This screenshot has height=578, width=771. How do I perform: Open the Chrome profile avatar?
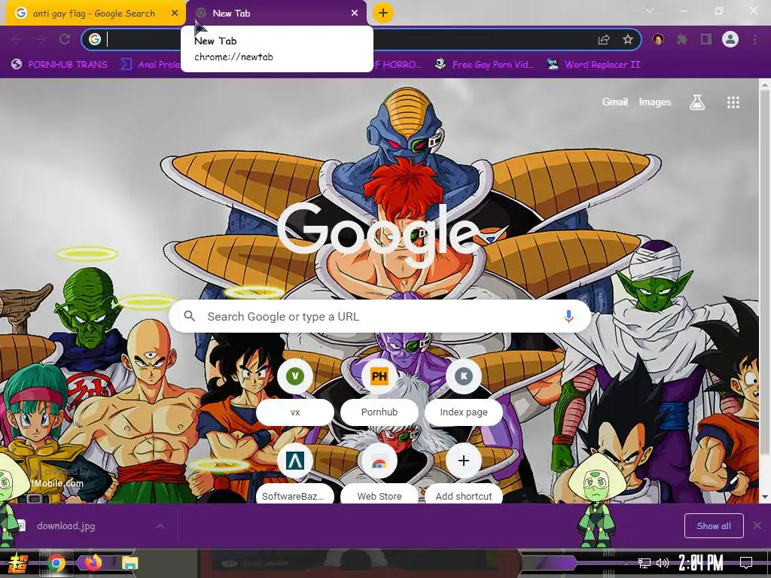click(730, 39)
